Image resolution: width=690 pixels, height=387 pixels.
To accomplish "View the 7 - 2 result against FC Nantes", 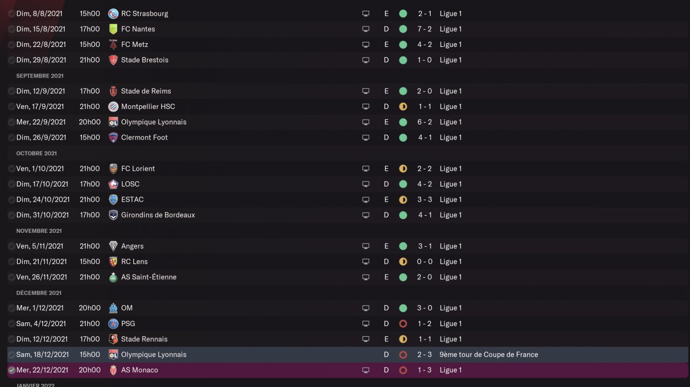I will coord(424,29).
